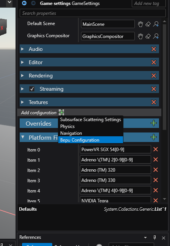Expand the Rendering section

pyautogui.click(x=22, y=76)
